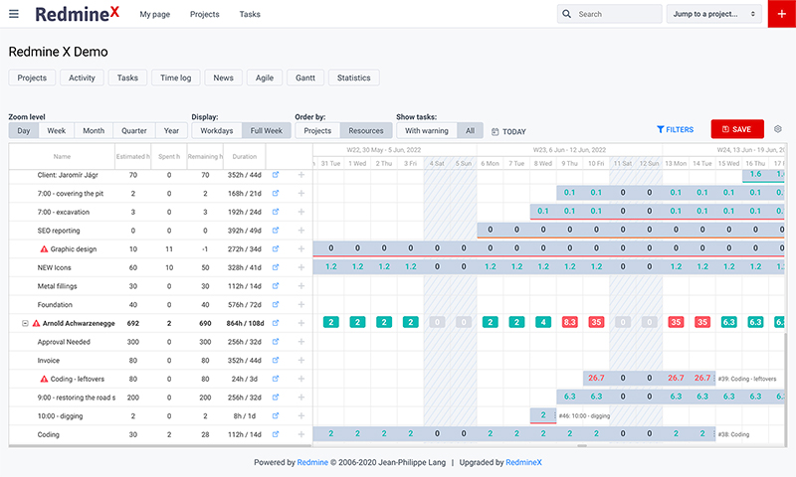Open Projects in top navigation
The width and height of the screenshot is (796, 477).
[205, 14]
